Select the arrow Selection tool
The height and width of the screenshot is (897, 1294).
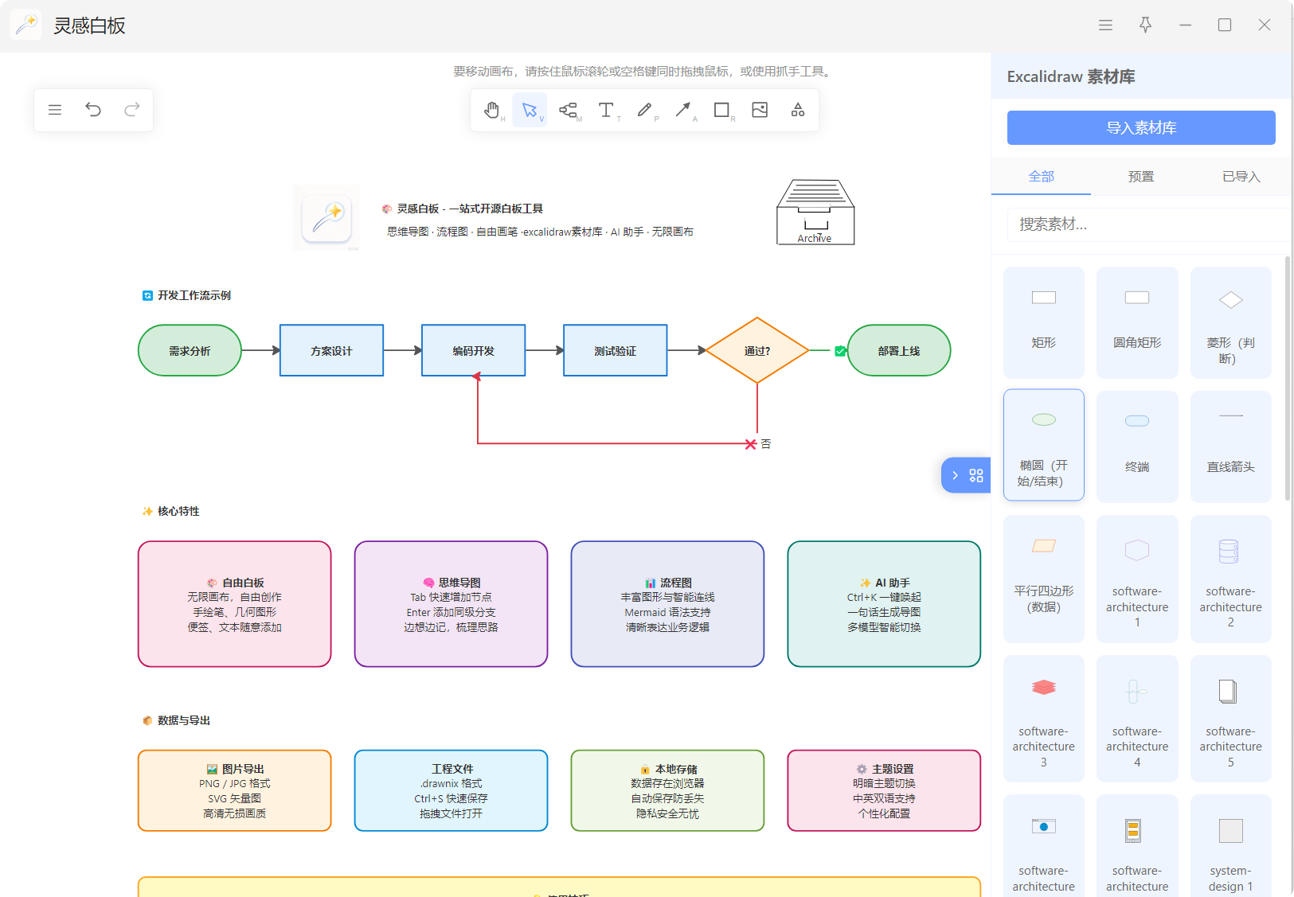[x=530, y=110]
